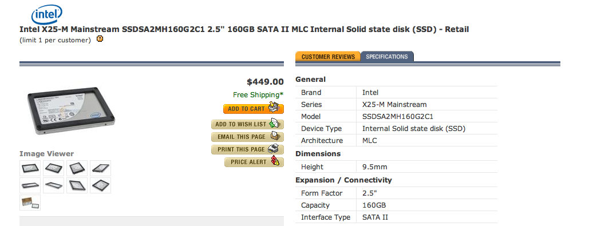Select the retail box thumbnail
Image resolution: width=597 pixels, height=226 pixels.
(x=30, y=203)
